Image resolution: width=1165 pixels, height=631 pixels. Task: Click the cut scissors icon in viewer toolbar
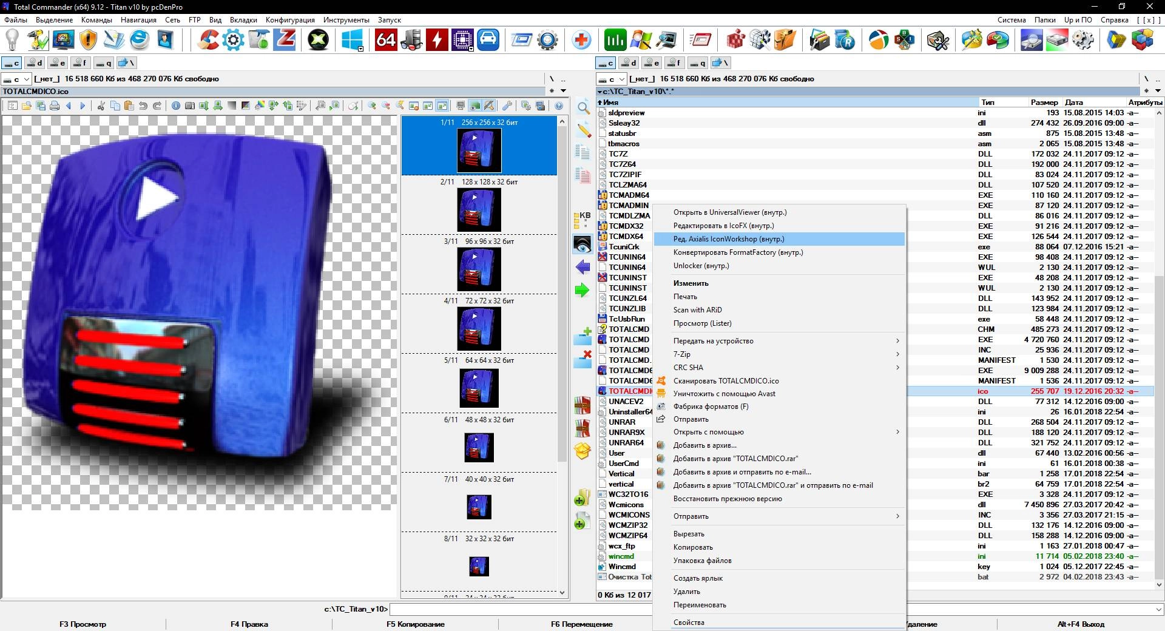[101, 106]
